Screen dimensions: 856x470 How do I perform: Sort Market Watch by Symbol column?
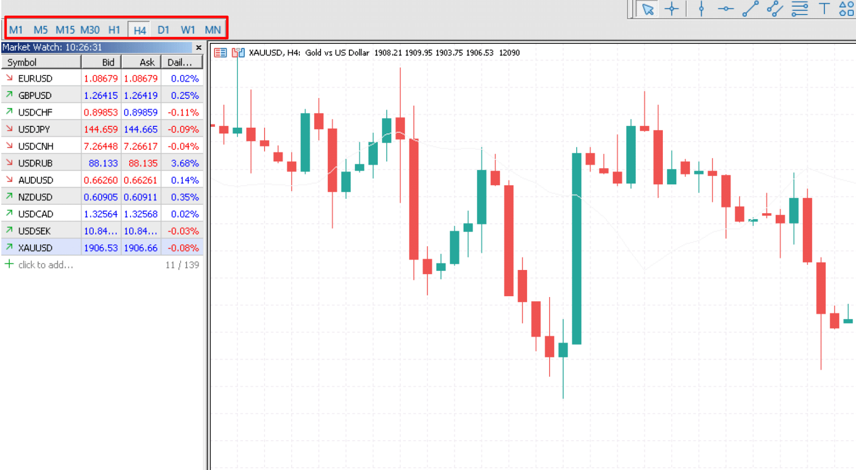[x=41, y=62]
